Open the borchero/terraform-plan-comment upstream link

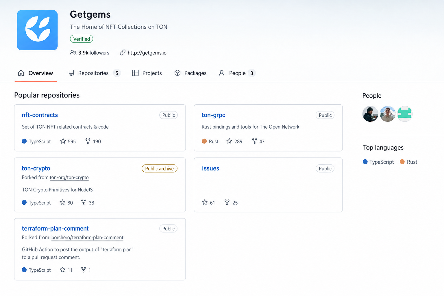coord(87,238)
